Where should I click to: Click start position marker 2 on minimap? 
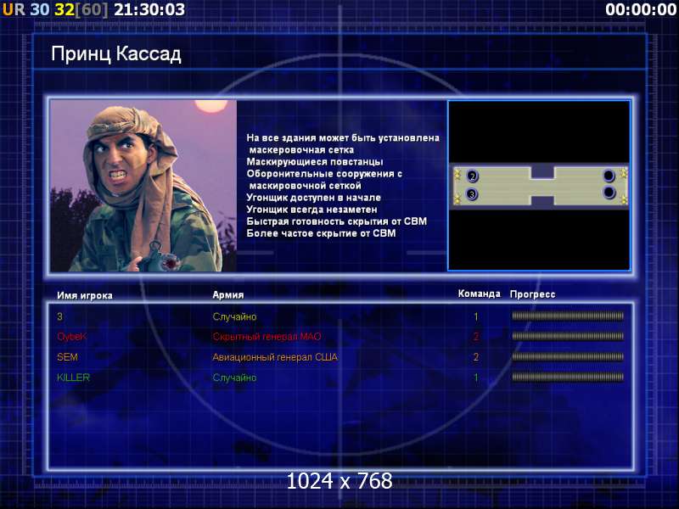pyautogui.click(x=472, y=176)
